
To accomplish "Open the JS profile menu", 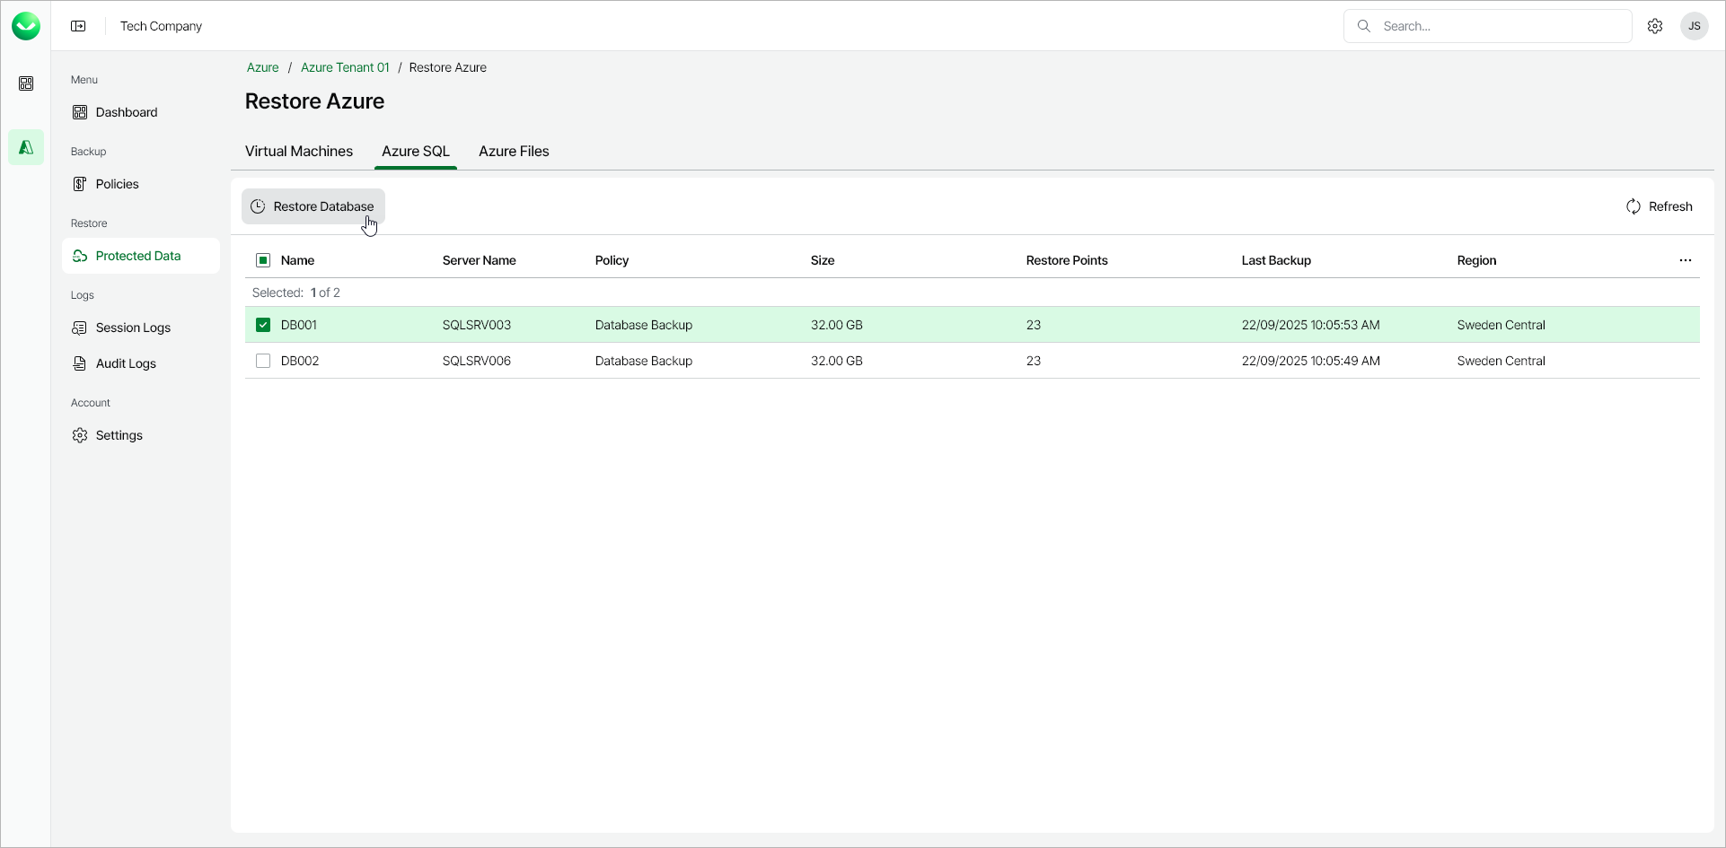I will pos(1695,25).
